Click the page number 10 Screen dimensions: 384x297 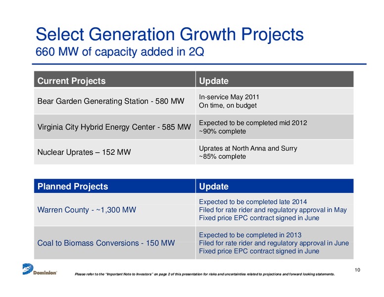coord(357,270)
